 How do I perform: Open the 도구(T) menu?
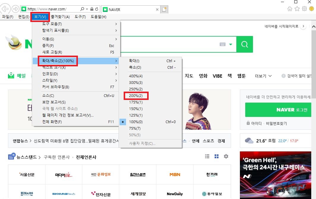tap(80, 17)
